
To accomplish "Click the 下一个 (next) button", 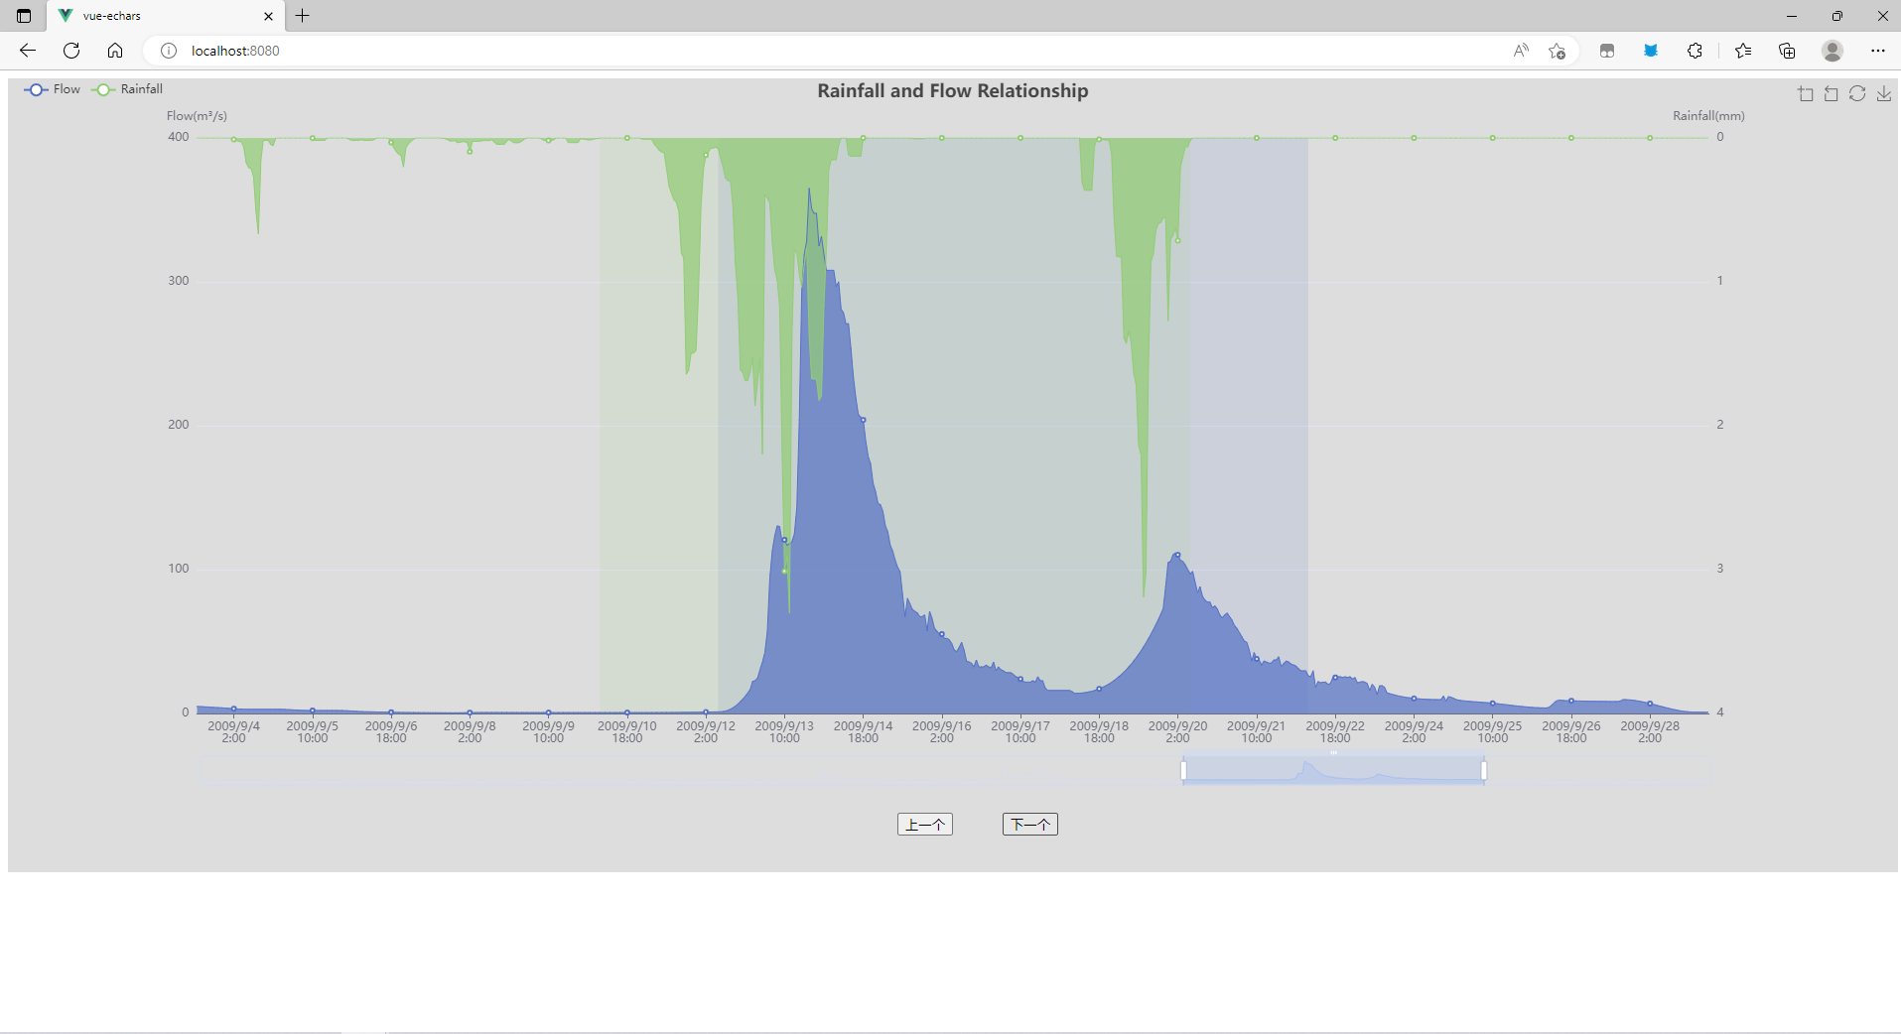I will tap(1030, 825).
